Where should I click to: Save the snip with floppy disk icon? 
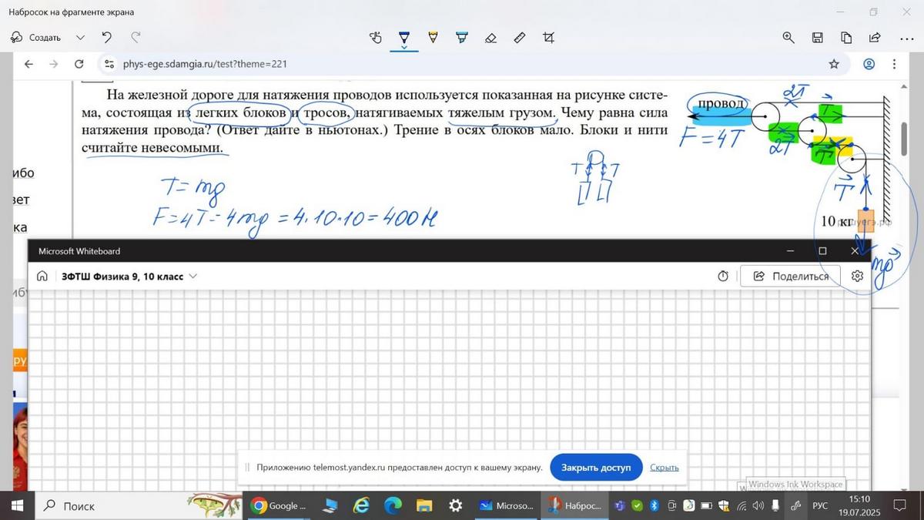818,38
